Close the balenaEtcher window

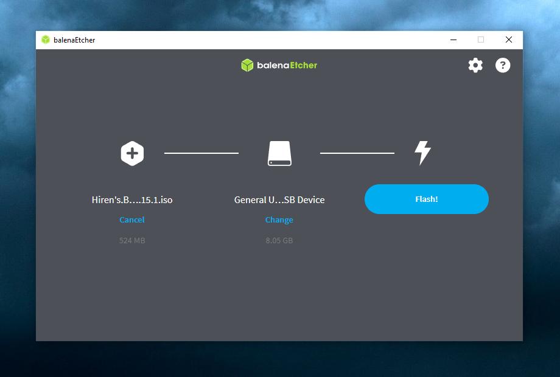tap(509, 40)
